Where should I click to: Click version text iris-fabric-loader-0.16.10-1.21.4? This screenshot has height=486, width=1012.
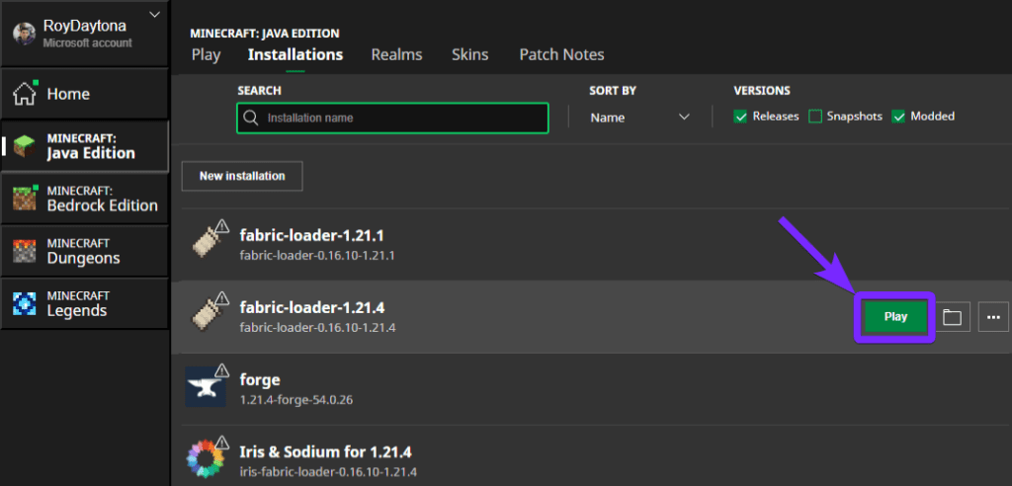pyautogui.click(x=328, y=472)
